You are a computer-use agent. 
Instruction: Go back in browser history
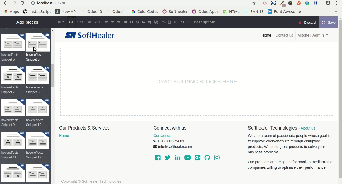coord(5,3)
